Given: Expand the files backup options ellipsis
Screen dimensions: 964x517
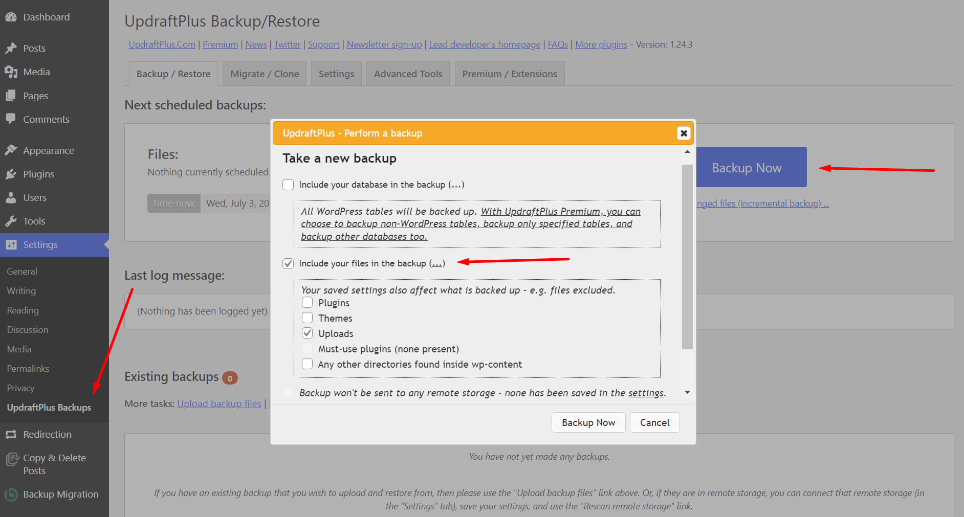Looking at the screenshot, I should [x=437, y=263].
